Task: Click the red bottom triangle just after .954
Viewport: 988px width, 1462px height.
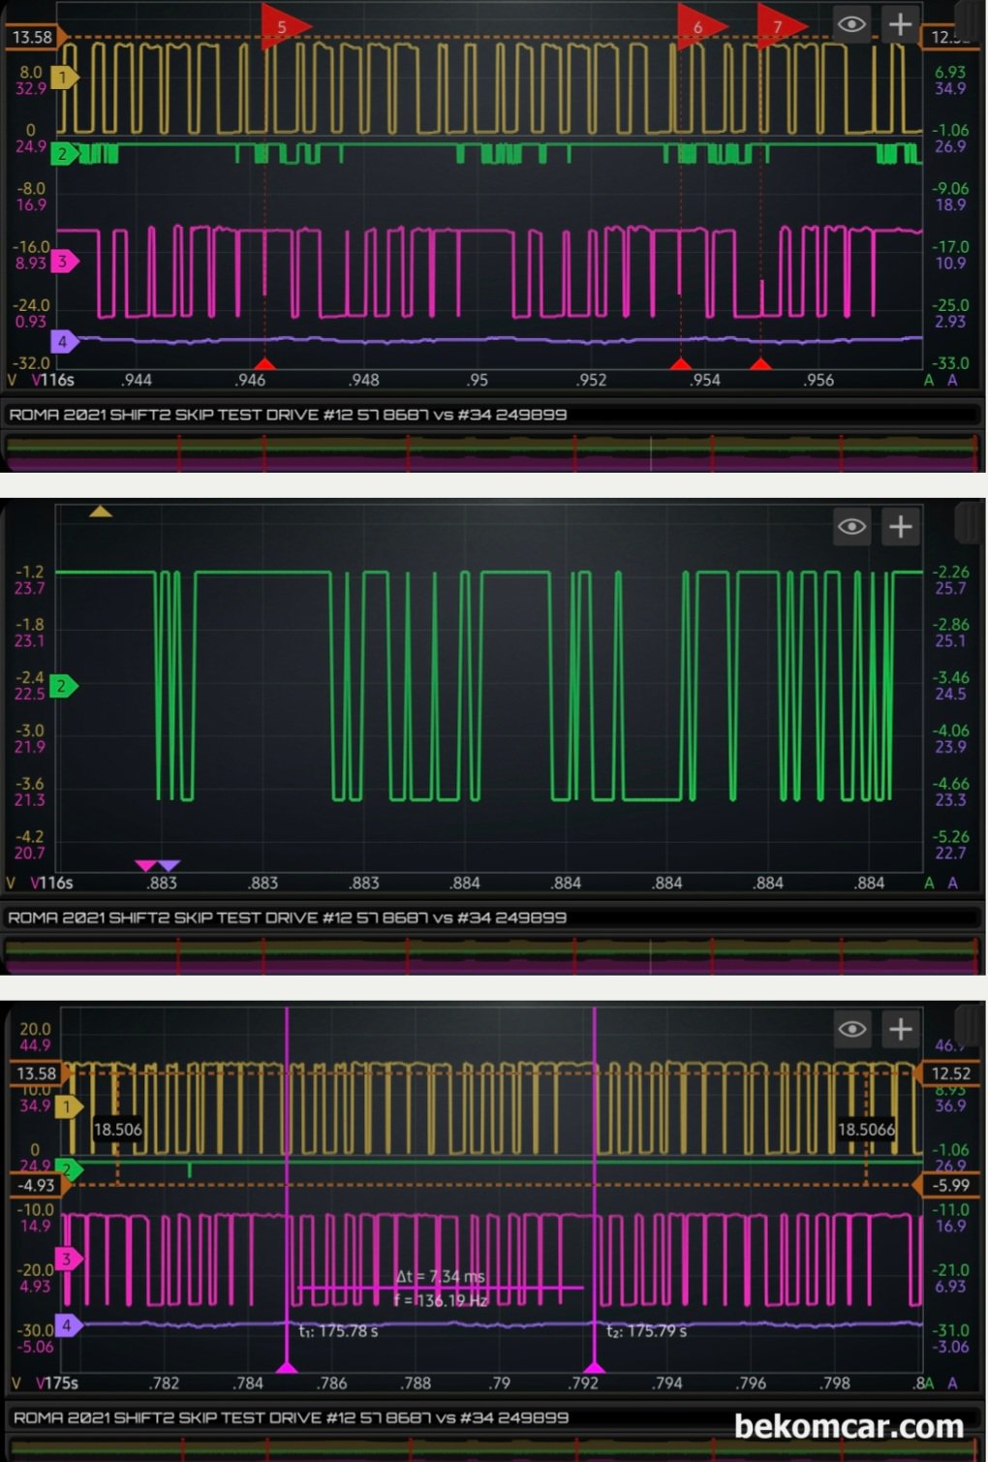Action: (761, 363)
